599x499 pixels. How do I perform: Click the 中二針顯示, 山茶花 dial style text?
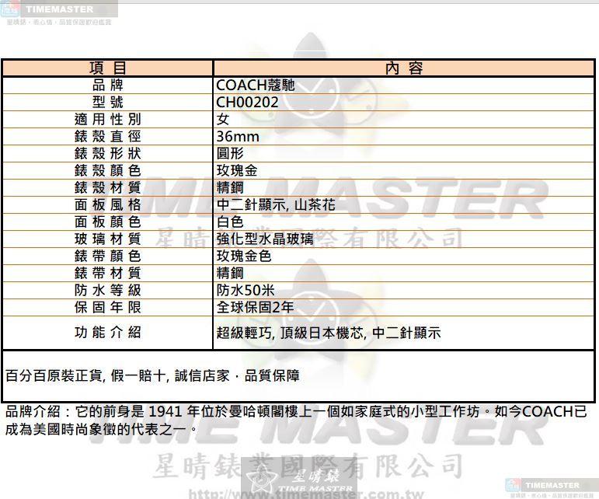[x=276, y=205]
